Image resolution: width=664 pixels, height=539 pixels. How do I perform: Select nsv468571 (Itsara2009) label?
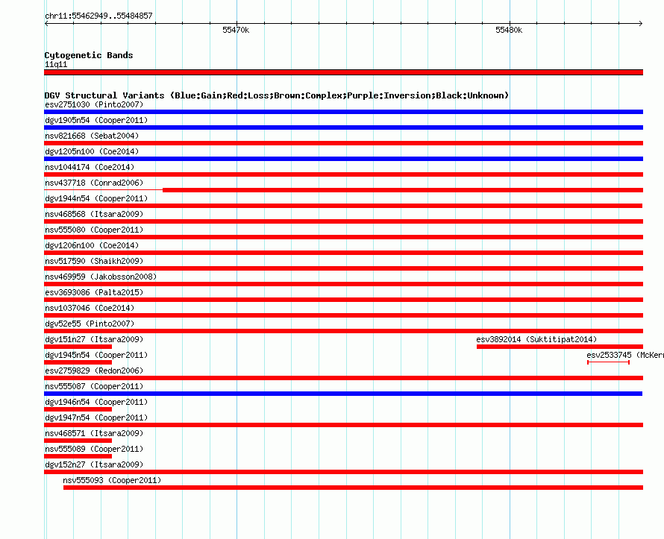[94, 433]
